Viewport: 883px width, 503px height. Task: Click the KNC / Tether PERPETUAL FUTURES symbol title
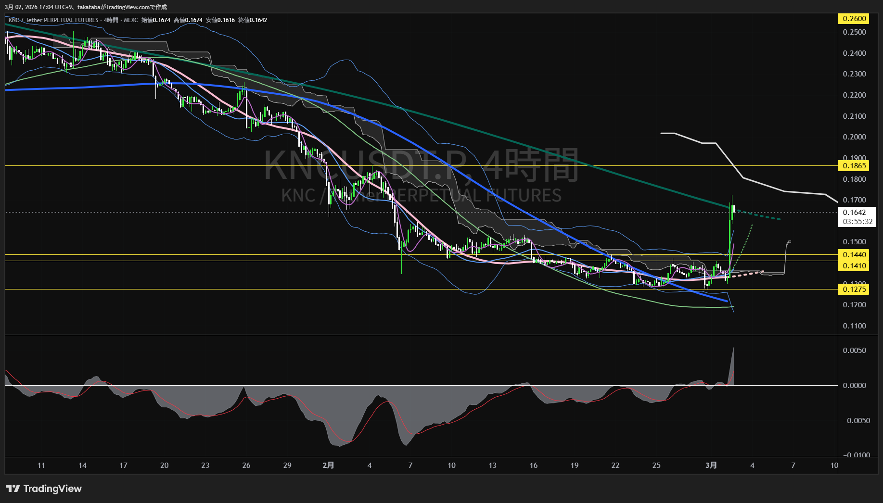click(x=53, y=20)
